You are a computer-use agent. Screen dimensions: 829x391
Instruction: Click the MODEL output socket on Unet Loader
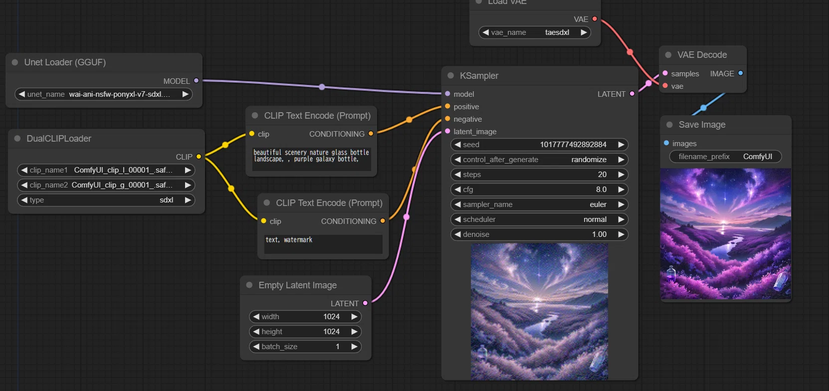click(x=196, y=81)
